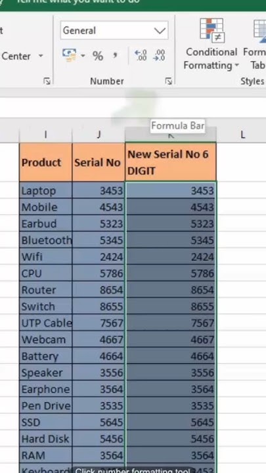Click the Merge & Center button
The image size is (266, 473).
(x=16, y=56)
